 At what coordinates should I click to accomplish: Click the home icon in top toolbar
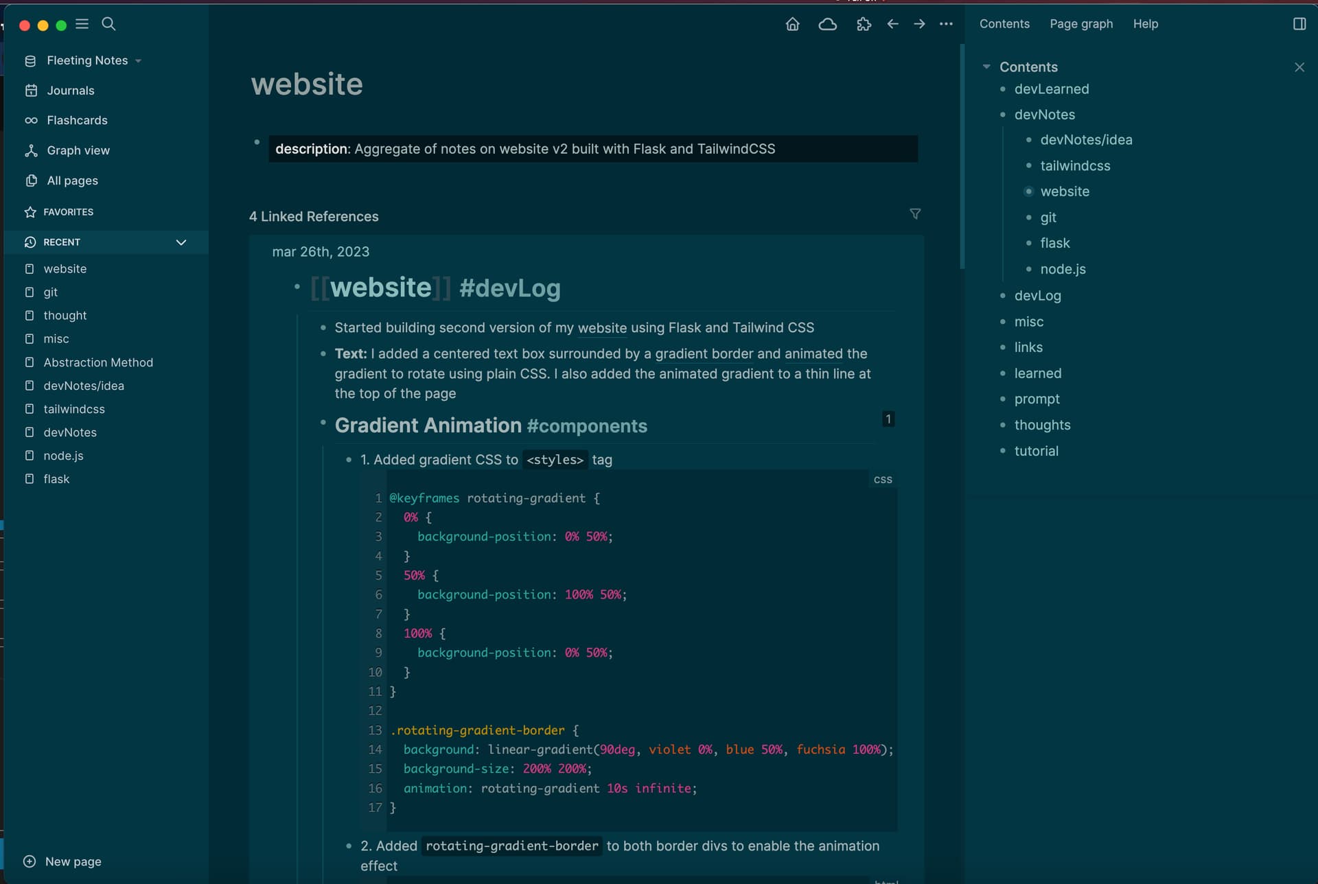tap(792, 24)
